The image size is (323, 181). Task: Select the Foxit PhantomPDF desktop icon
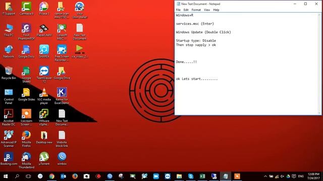pos(26,32)
